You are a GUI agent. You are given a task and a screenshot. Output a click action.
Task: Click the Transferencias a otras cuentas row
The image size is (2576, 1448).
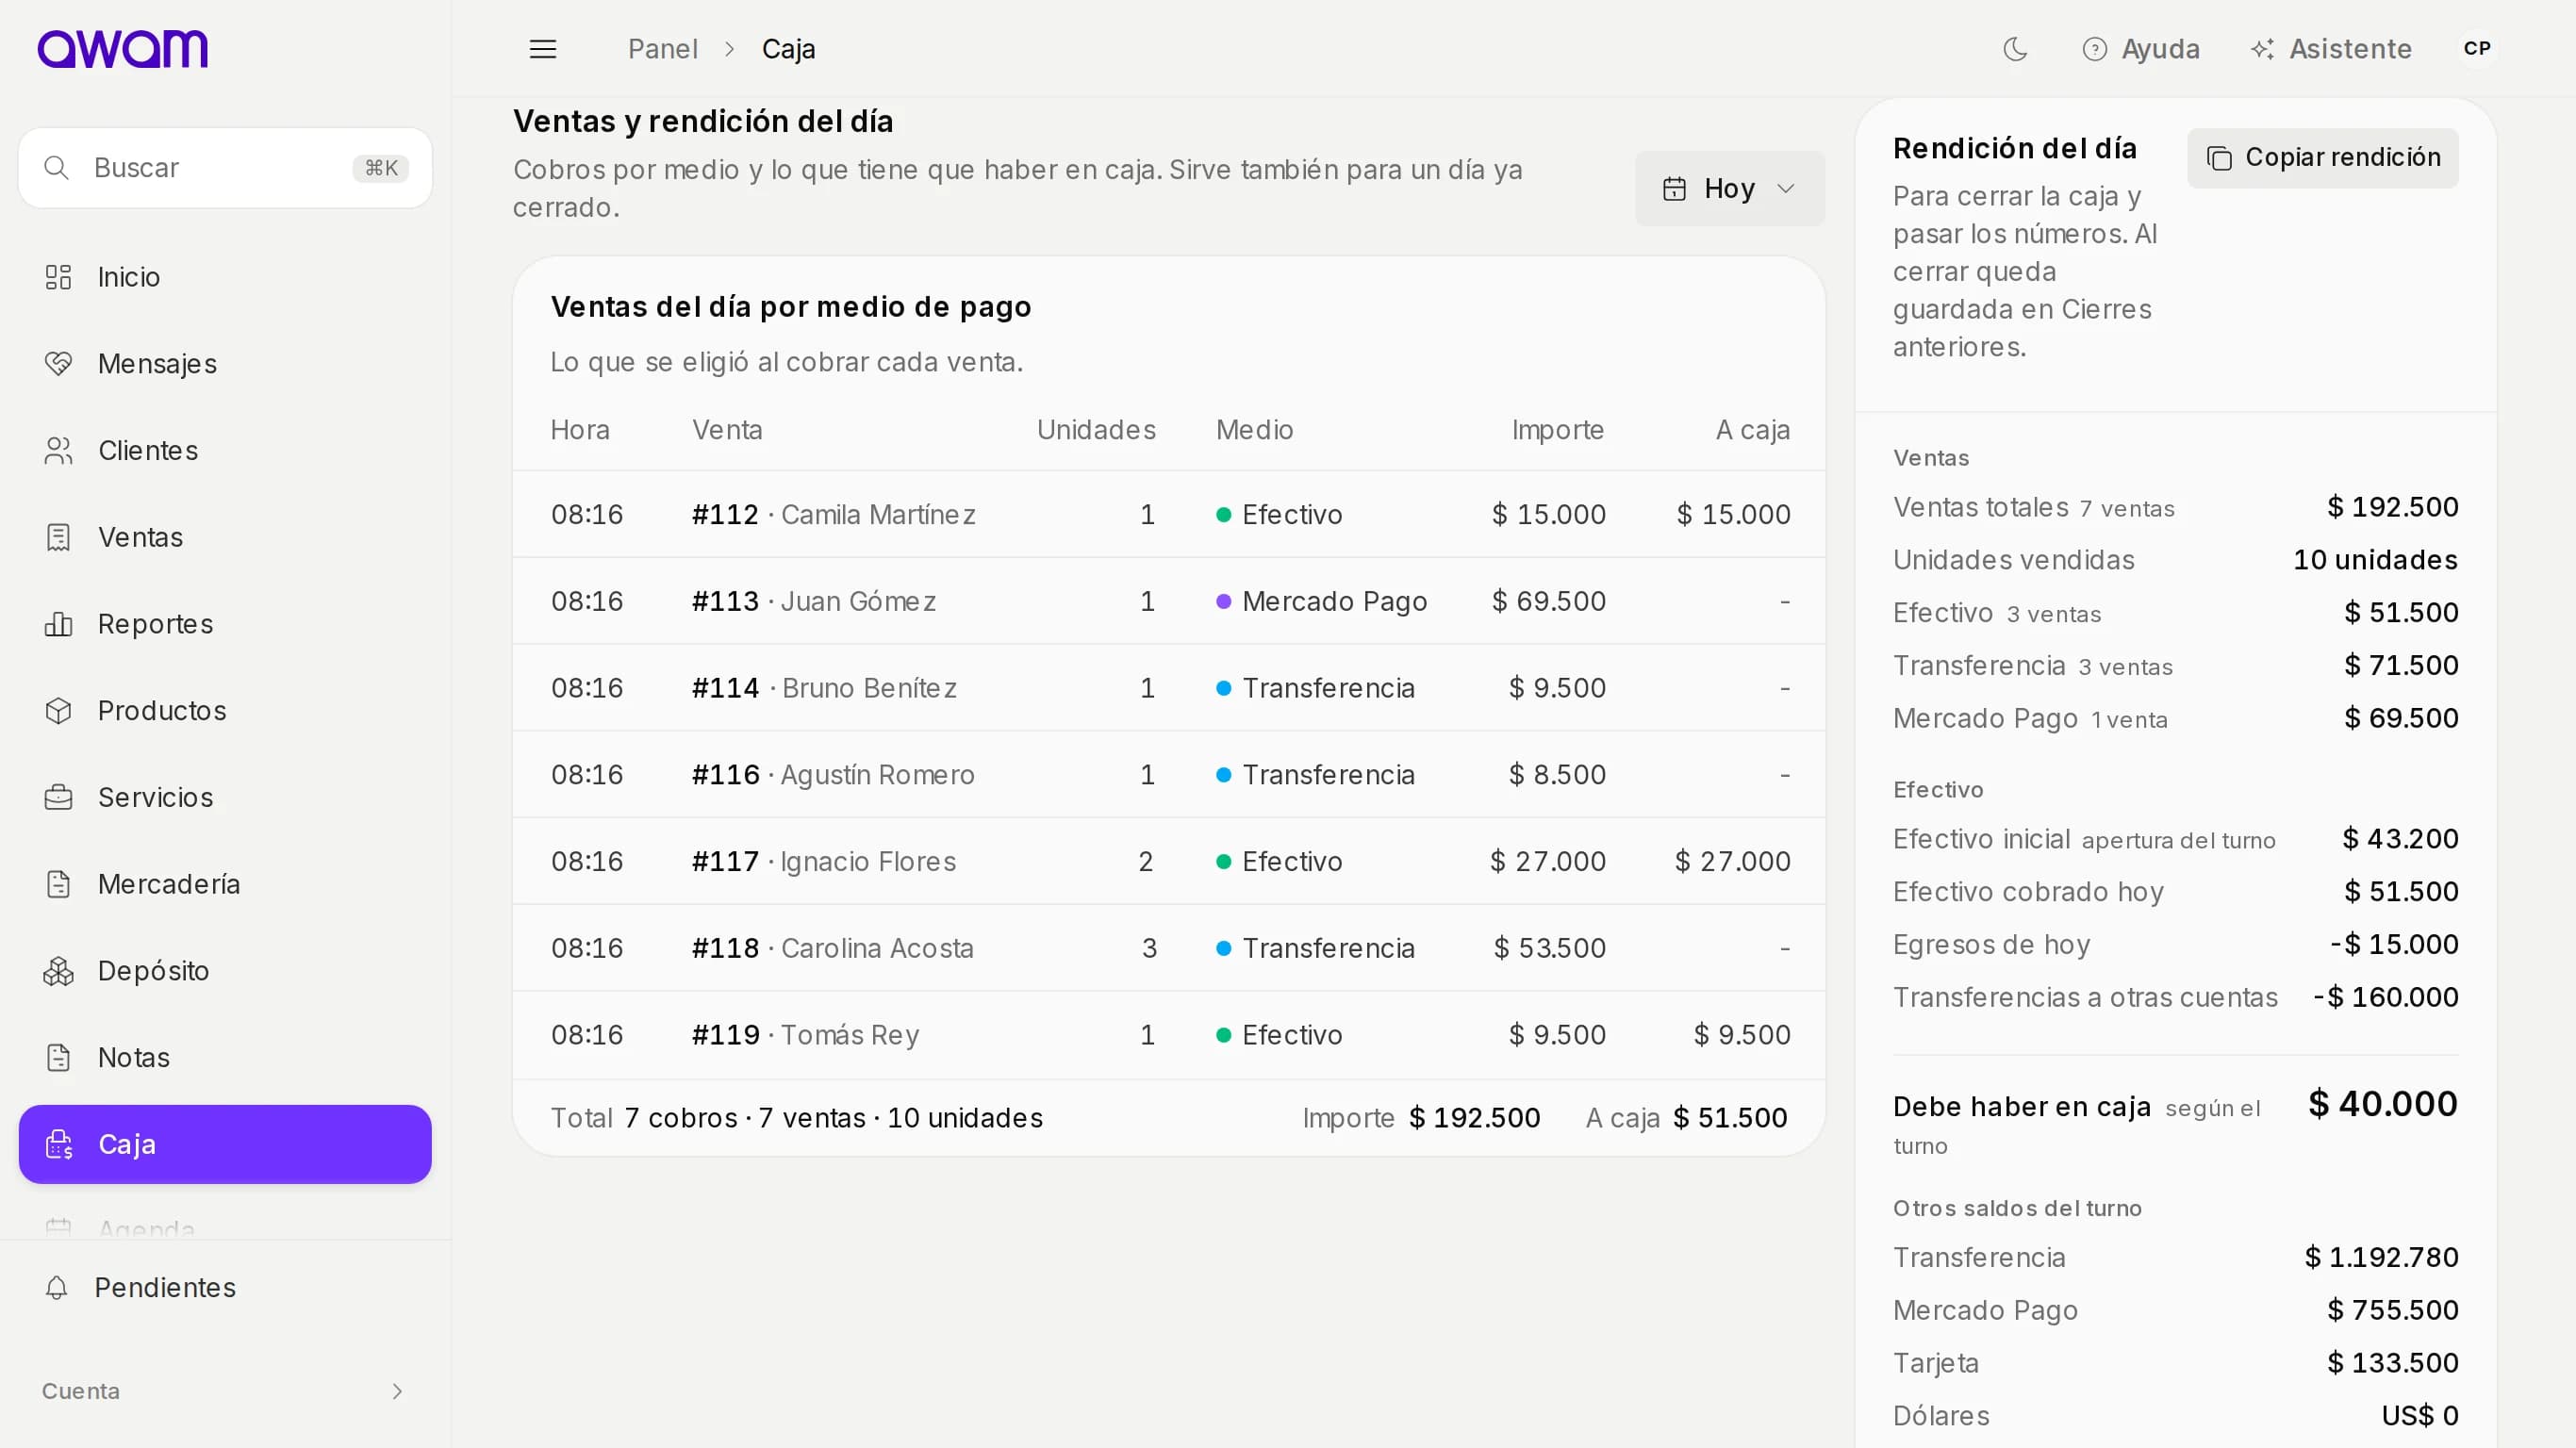2175,997
